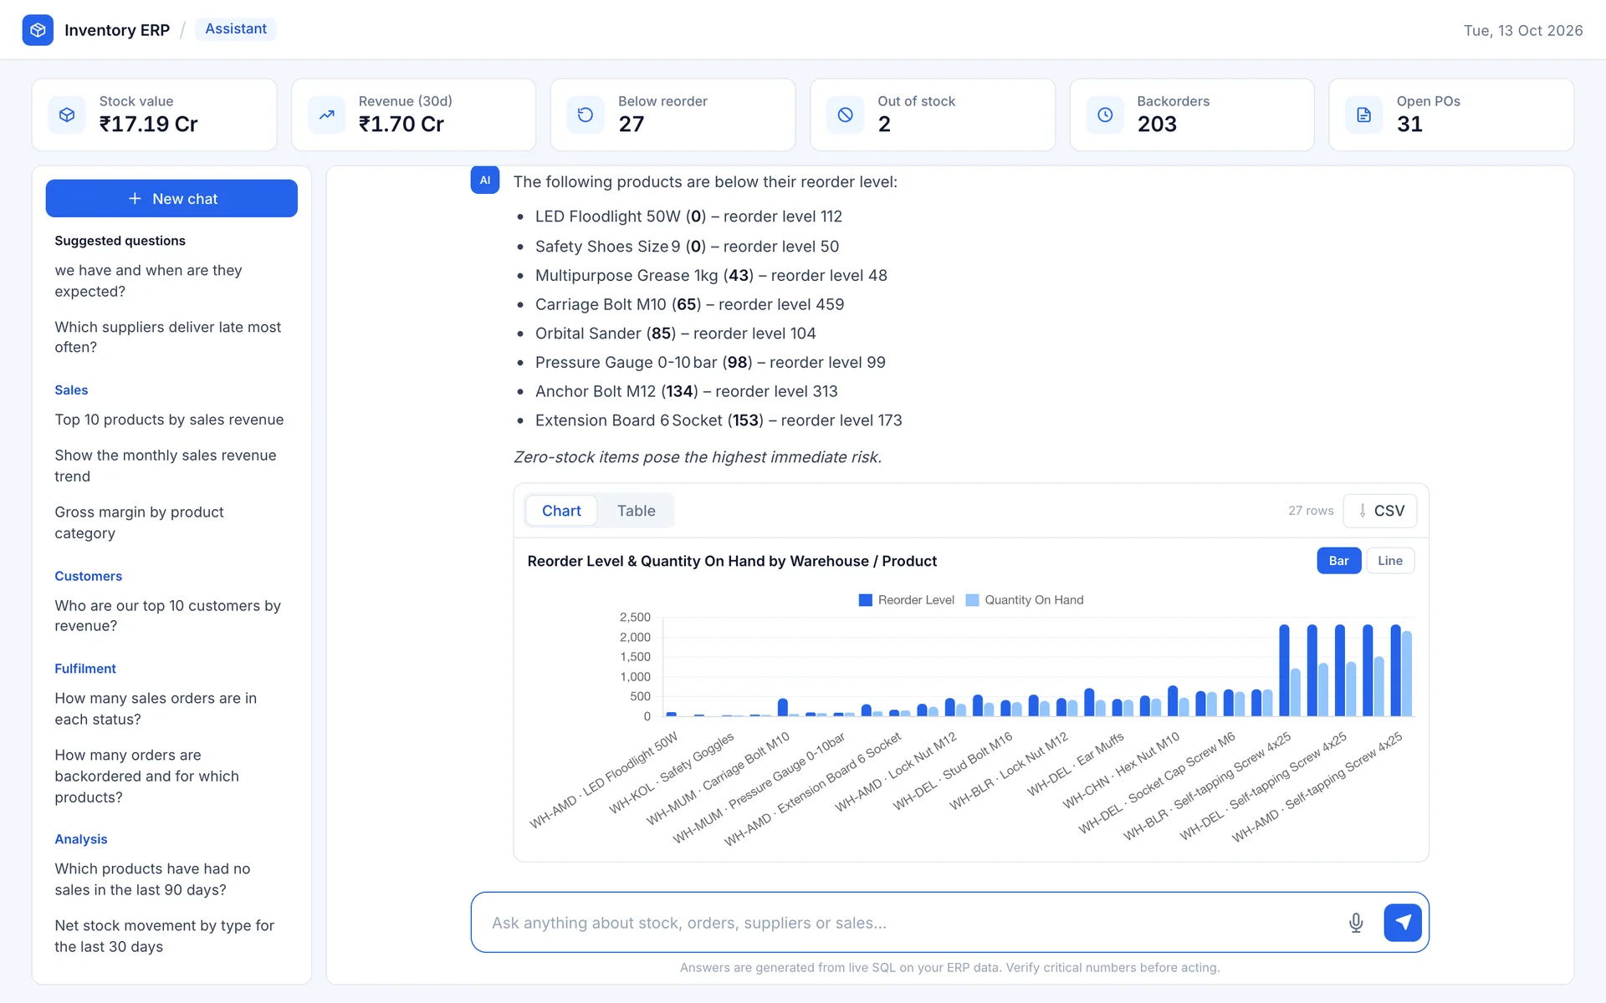Image resolution: width=1606 pixels, height=1003 pixels.
Task: Click the Inventory ERP cube logo
Action: tap(38, 30)
